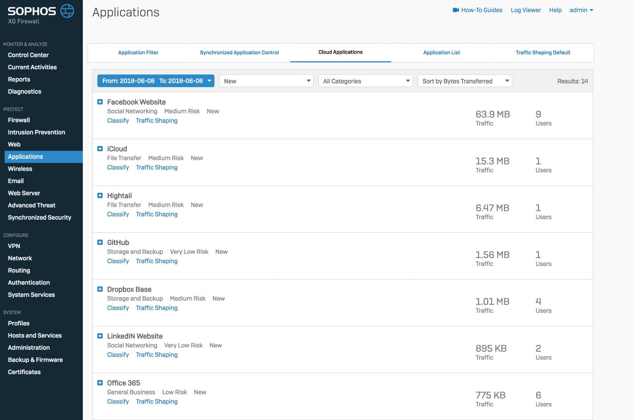The image size is (633, 420).
Task: Open the Traffic Shaping Default tab
Action: click(543, 53)
